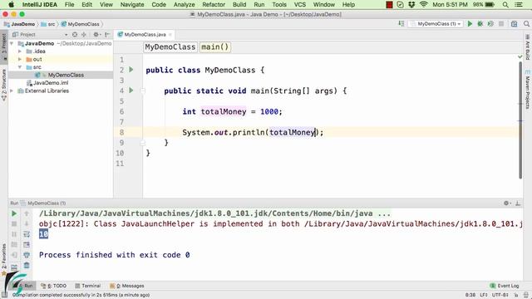Open Search Everywhere magnifier in IntelliJ toolbar
Image resolution: width=532 pixels, height=299 pixels.
(x=526, y=24)
